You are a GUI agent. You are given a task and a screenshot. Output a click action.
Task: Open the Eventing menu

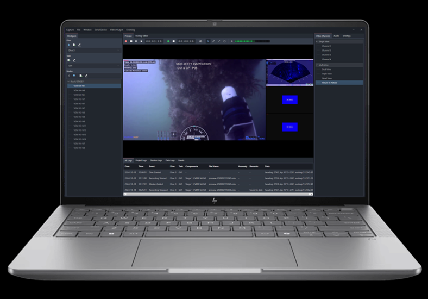130,30
